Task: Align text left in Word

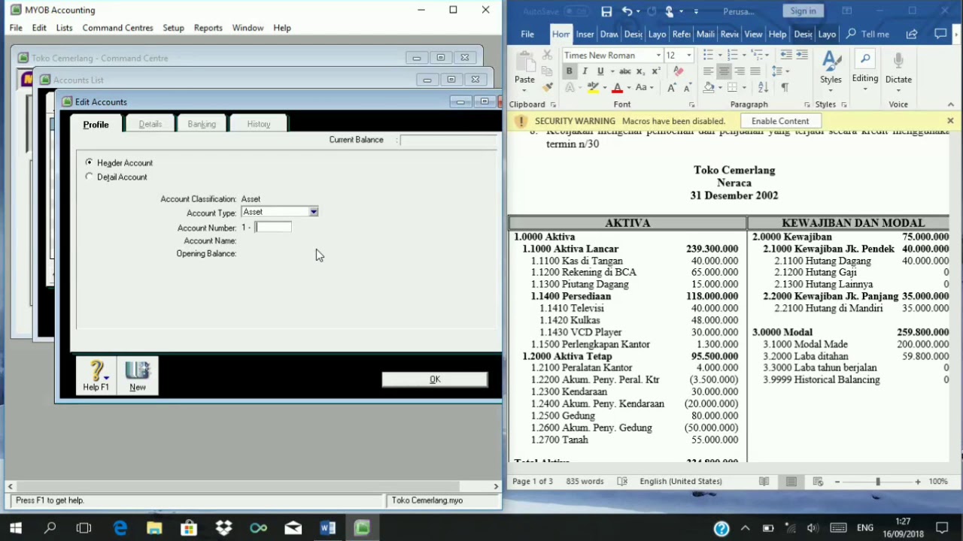Action: [708, 71]
